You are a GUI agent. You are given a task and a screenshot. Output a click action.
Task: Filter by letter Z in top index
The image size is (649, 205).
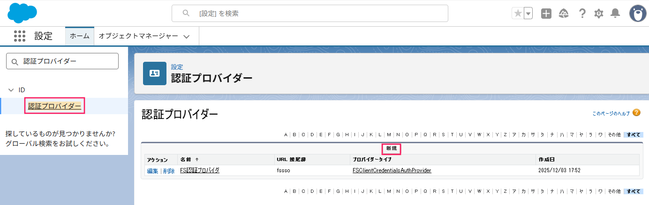click(505, 135)
